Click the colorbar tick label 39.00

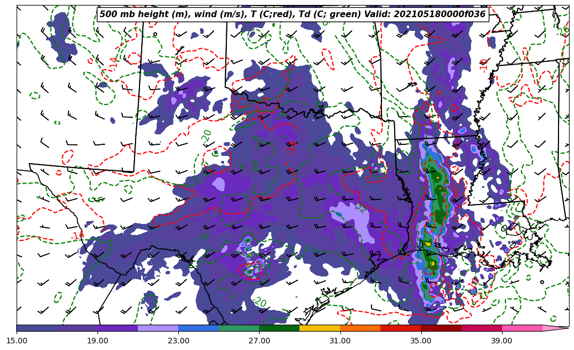pyautogui.click(x=502, y=341)
